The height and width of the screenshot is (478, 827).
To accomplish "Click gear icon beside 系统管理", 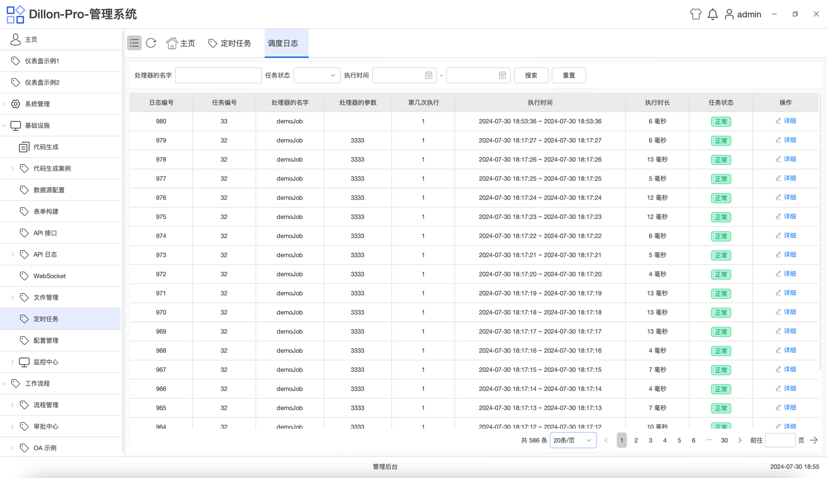I will [x=16, y=104].
